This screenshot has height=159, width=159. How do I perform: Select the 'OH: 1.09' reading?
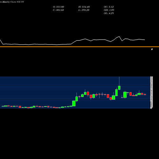109,10
